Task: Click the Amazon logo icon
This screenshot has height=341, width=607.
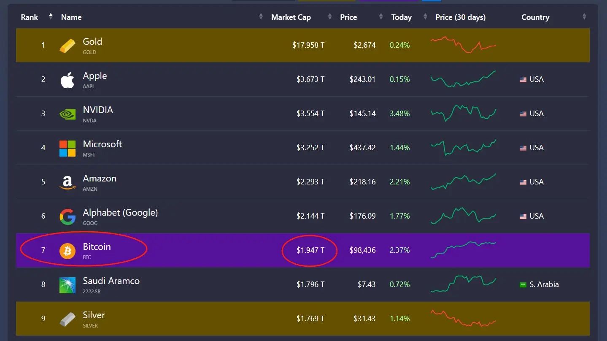Action: [x=67, y=182]
